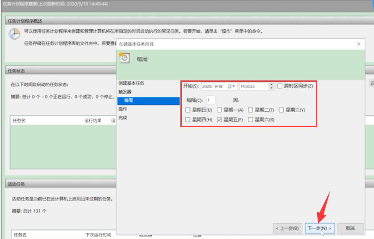The image size is (374, 239).
Task: Sort active tasks by 下次运行时间 column
Action: pos(98,235)
